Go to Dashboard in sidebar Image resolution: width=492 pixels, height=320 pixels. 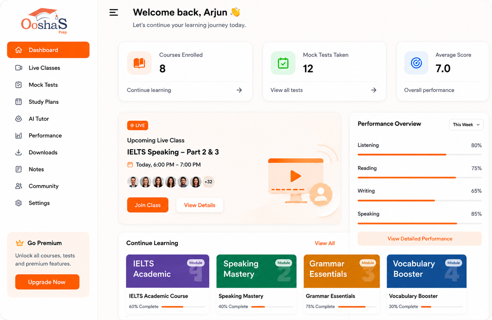(x=48, y=50)
